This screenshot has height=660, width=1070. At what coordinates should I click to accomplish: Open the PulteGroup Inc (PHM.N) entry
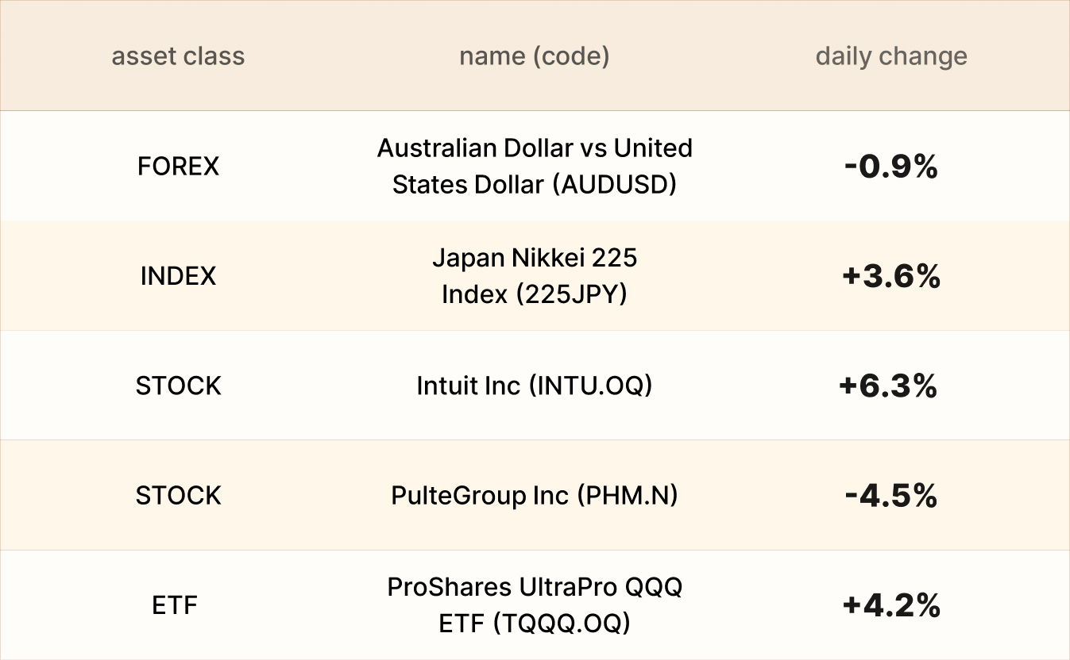pos(534,496)
